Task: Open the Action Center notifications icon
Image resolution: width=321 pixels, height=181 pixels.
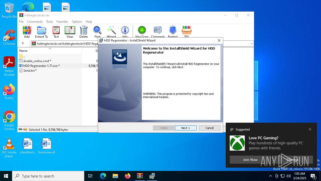Action: click(313, 176)
